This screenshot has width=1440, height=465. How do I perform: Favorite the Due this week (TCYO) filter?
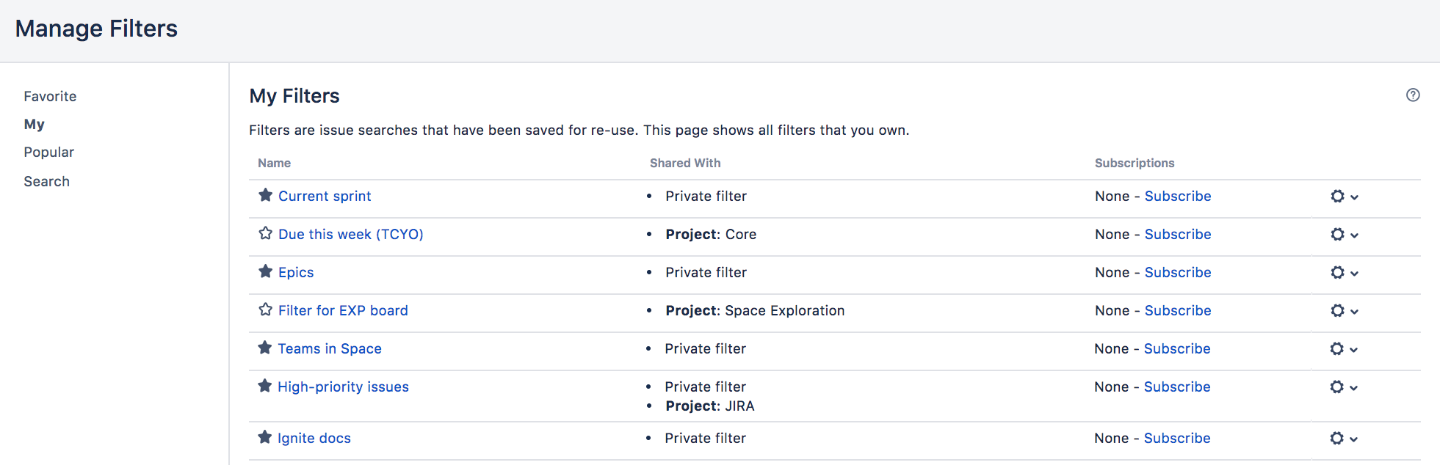point(264,232)
